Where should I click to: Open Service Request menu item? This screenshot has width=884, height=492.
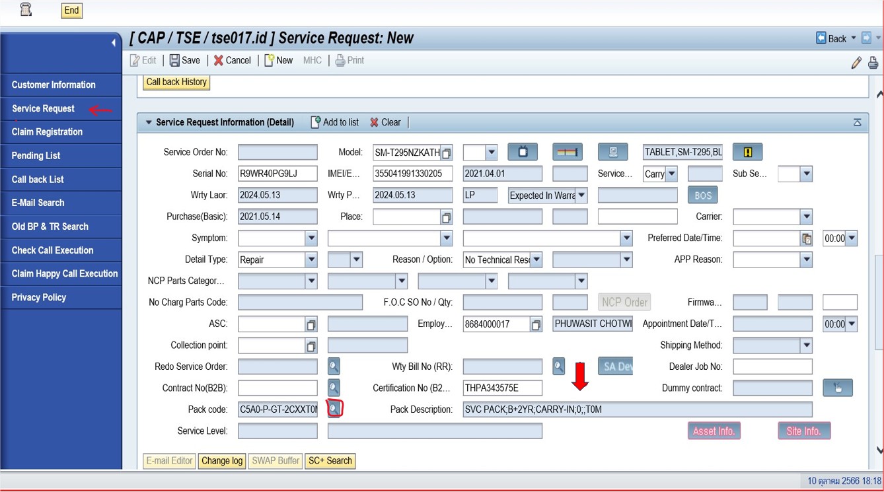point(43,108)
